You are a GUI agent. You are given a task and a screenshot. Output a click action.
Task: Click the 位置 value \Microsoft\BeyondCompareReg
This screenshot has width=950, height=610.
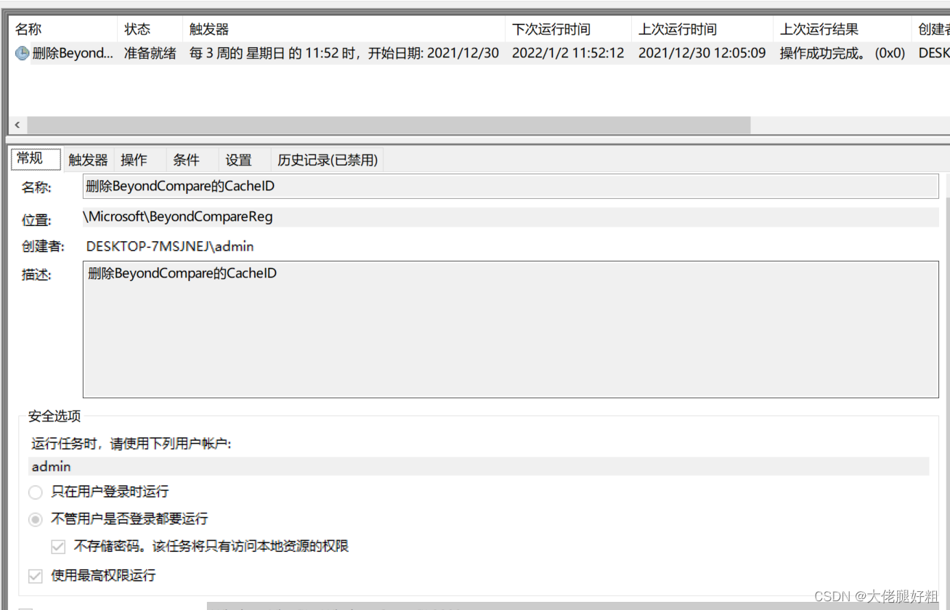coord(511,216)
